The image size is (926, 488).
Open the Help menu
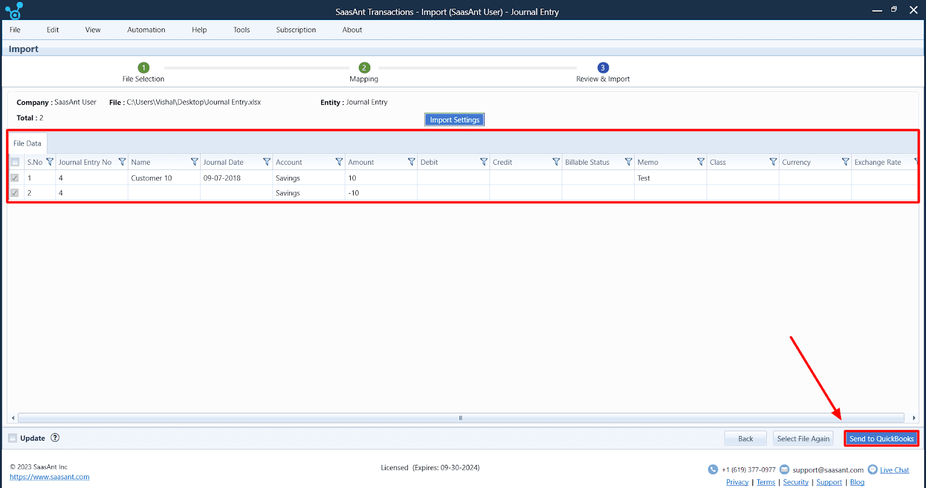tap(199, 29)
